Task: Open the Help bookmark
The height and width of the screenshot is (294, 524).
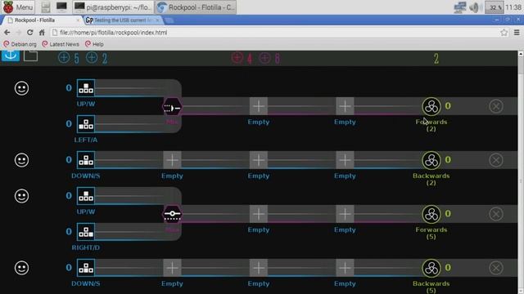Action: [x=94, y=44]
